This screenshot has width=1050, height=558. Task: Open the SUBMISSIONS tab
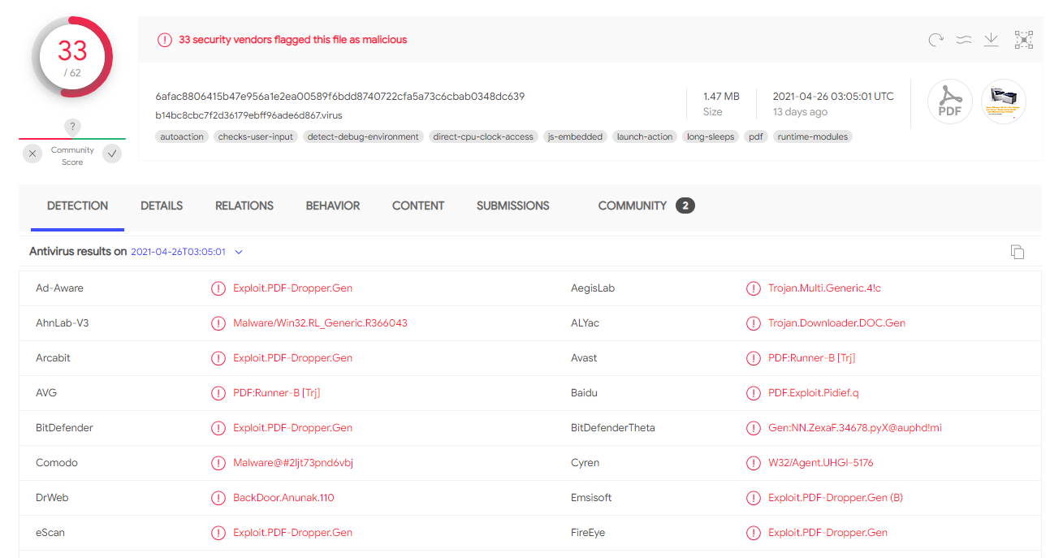click(513, 206)
